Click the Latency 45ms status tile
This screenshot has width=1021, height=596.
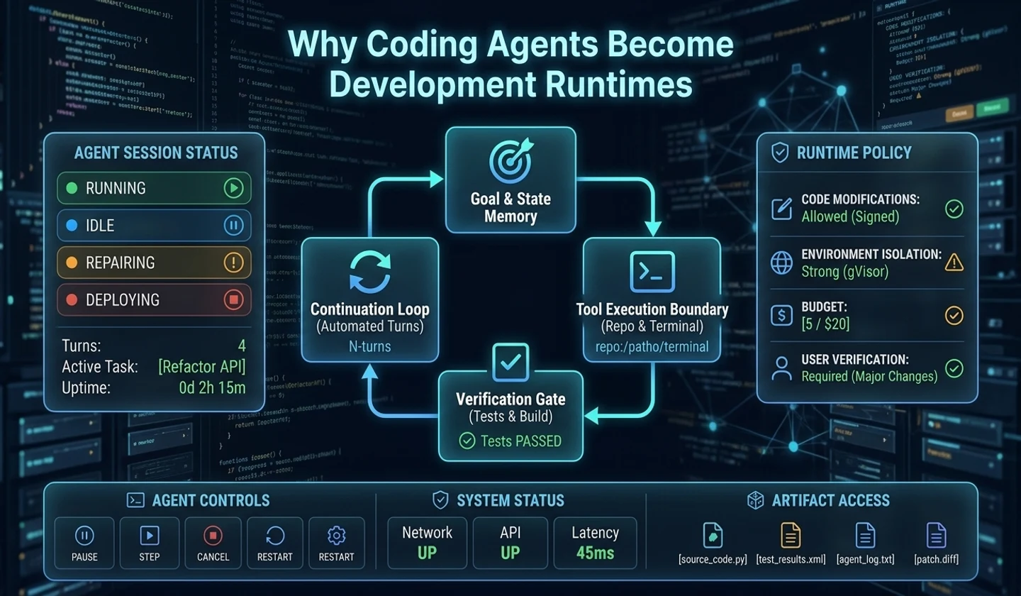[x=595, y=543]
